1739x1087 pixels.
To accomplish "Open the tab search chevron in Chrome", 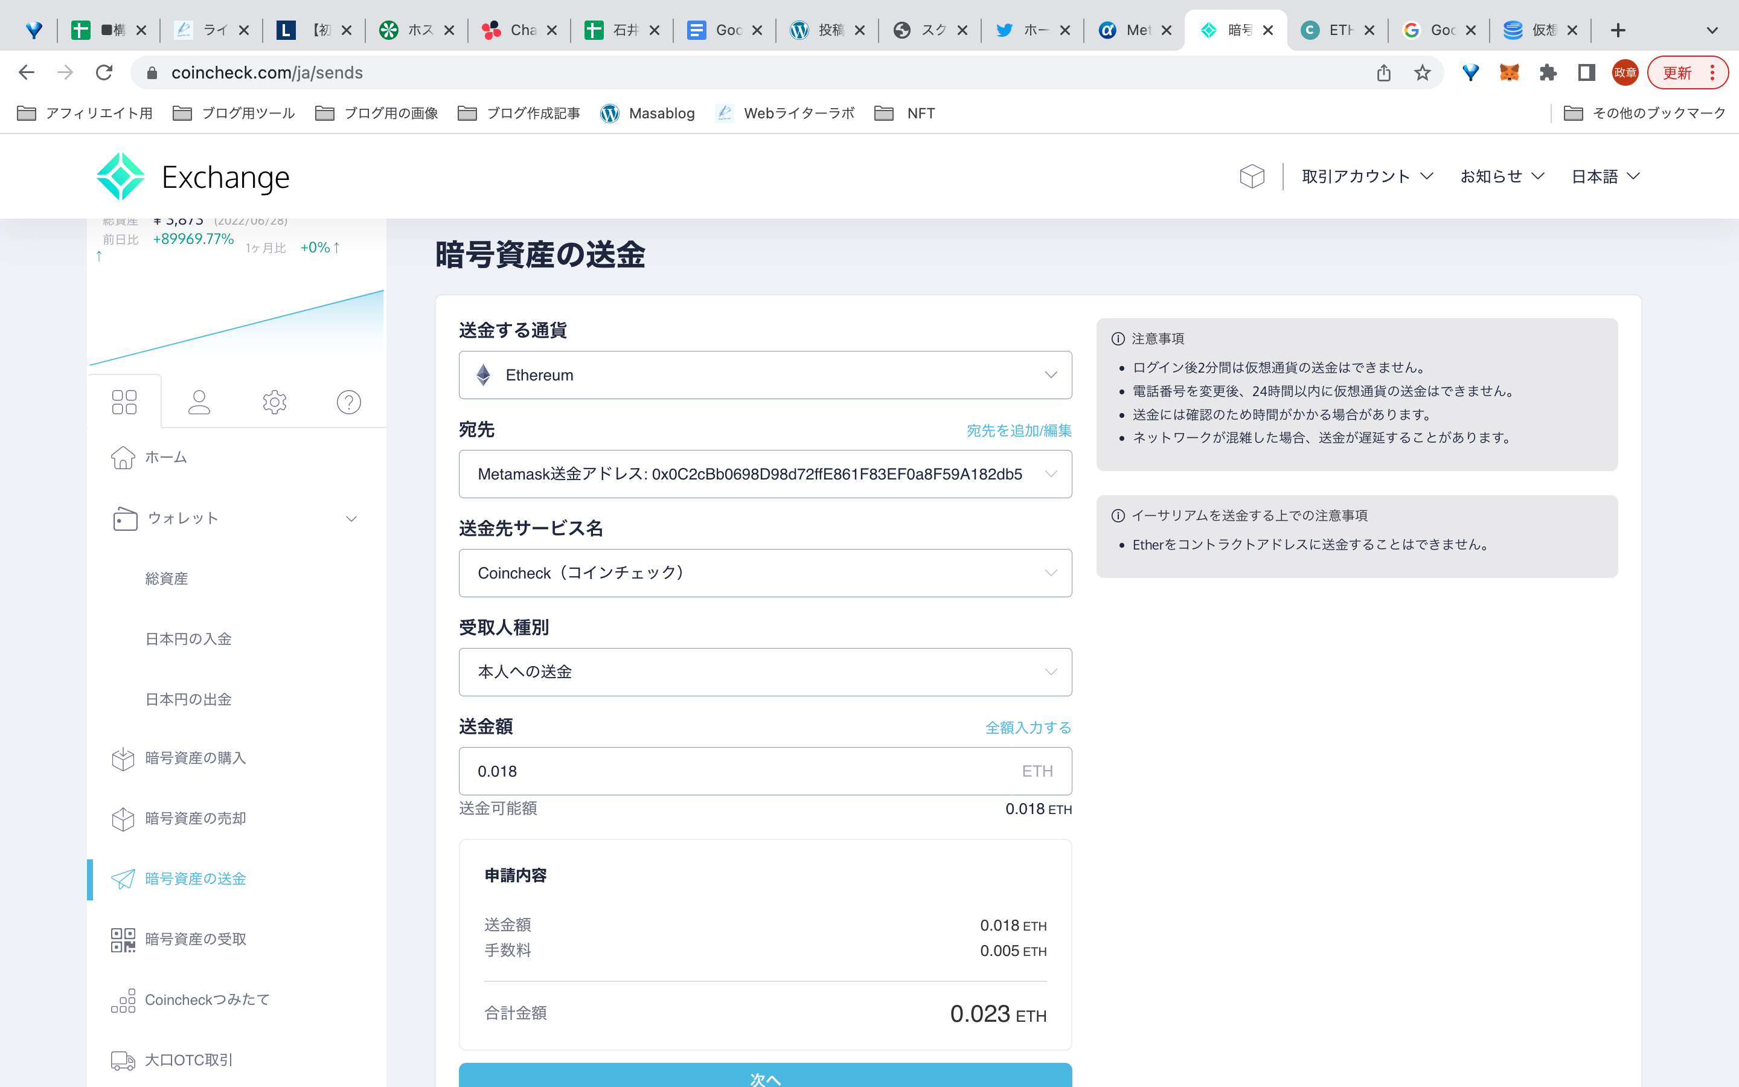I will click(x=1712, y=30).
